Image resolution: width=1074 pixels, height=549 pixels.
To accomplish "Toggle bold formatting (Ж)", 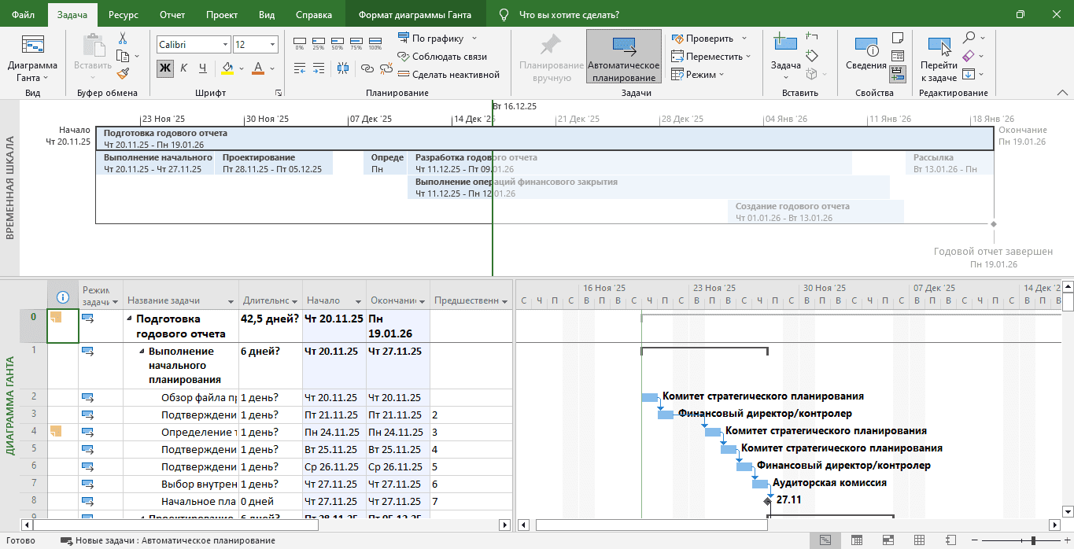I will [x=164, y=68].
